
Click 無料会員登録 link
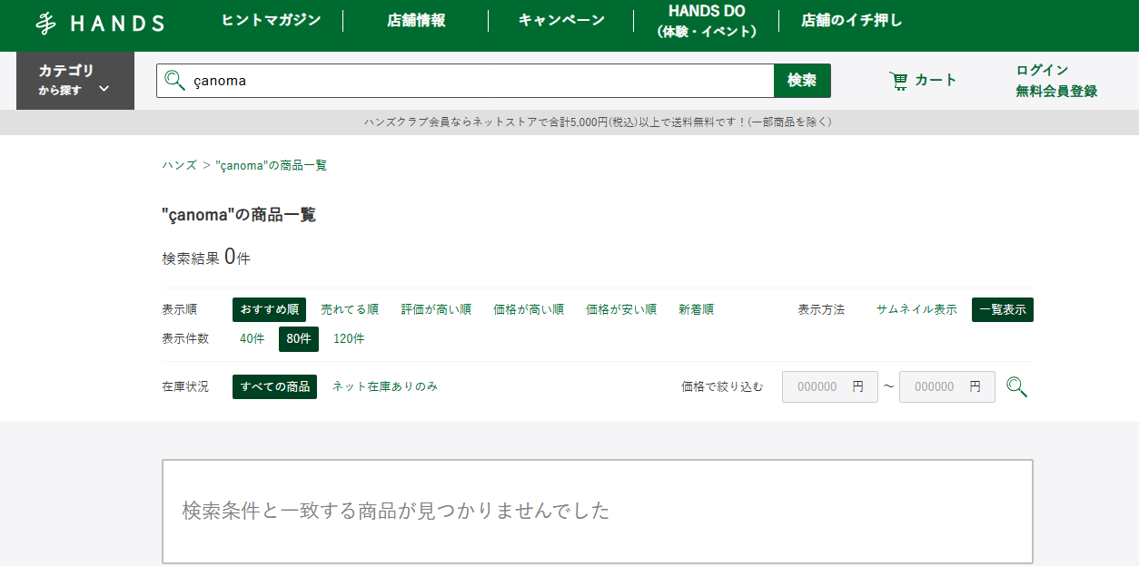point(1056,91)
